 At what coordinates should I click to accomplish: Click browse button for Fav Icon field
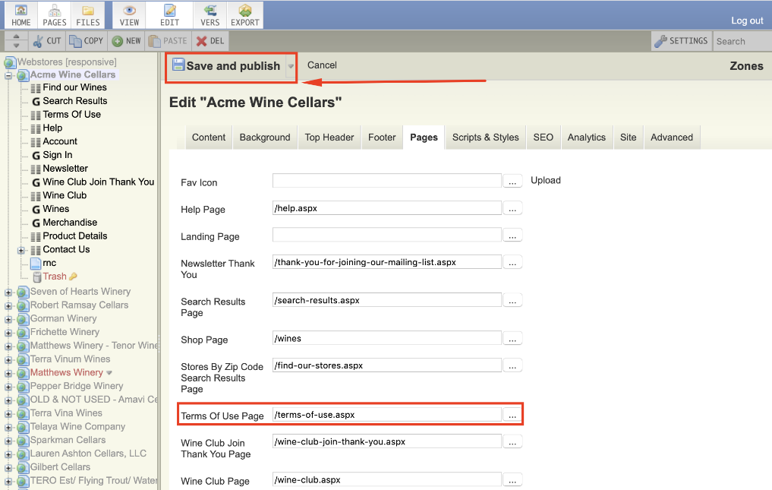tap(512, 182)
